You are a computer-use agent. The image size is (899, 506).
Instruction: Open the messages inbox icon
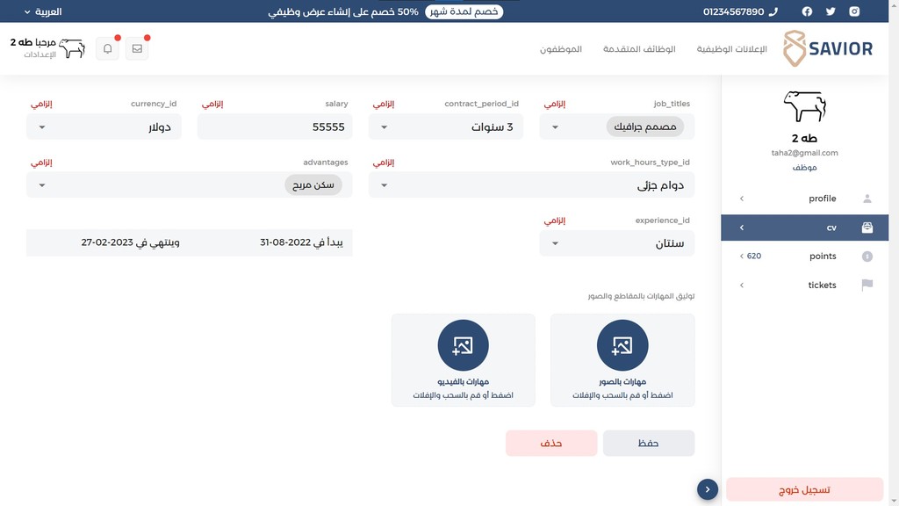coord(137,49)
